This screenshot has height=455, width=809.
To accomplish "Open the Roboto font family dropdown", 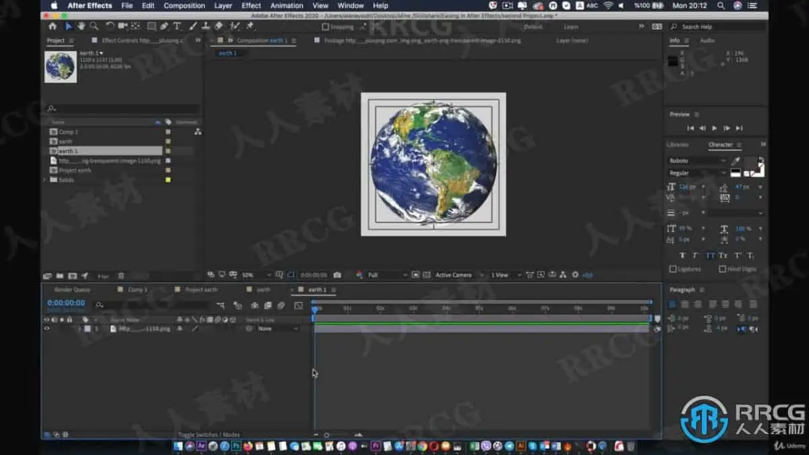I will click(x=698, y=161).
